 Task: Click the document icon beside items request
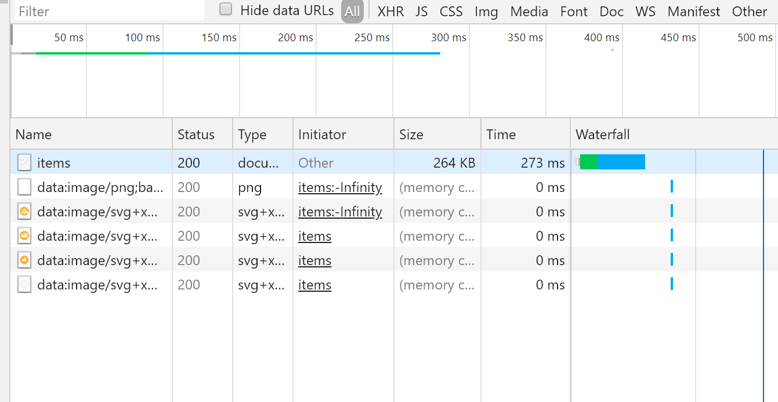(x=24, y=162)
